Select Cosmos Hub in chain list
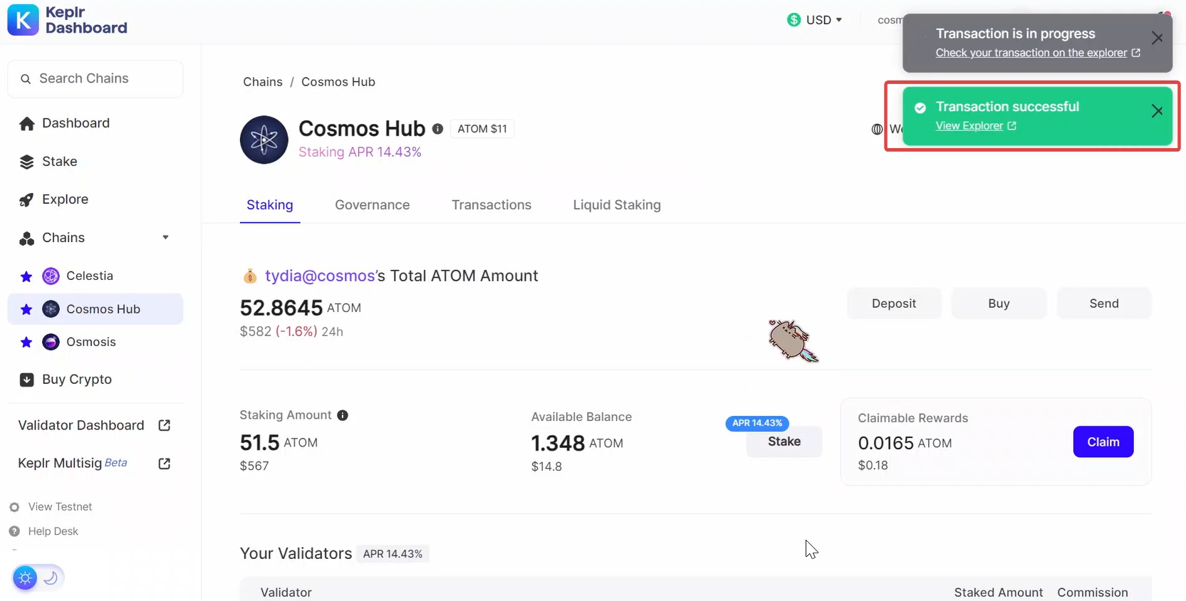 (x=103, y=309)
